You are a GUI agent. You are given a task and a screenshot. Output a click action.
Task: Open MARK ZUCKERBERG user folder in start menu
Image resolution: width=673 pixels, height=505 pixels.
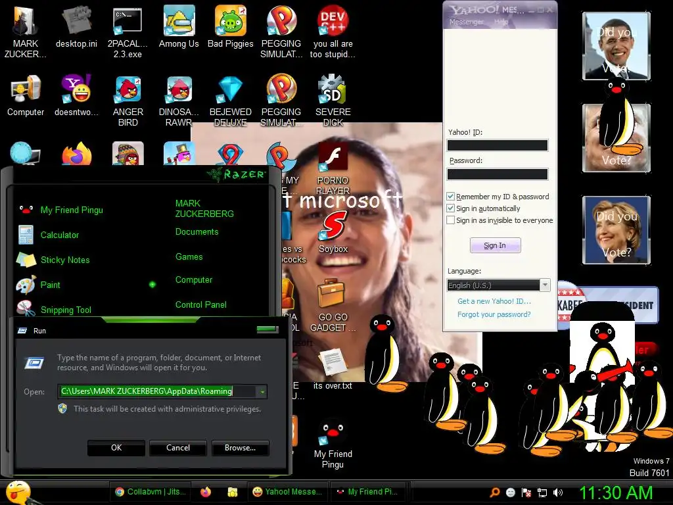(x=204, y=208)
